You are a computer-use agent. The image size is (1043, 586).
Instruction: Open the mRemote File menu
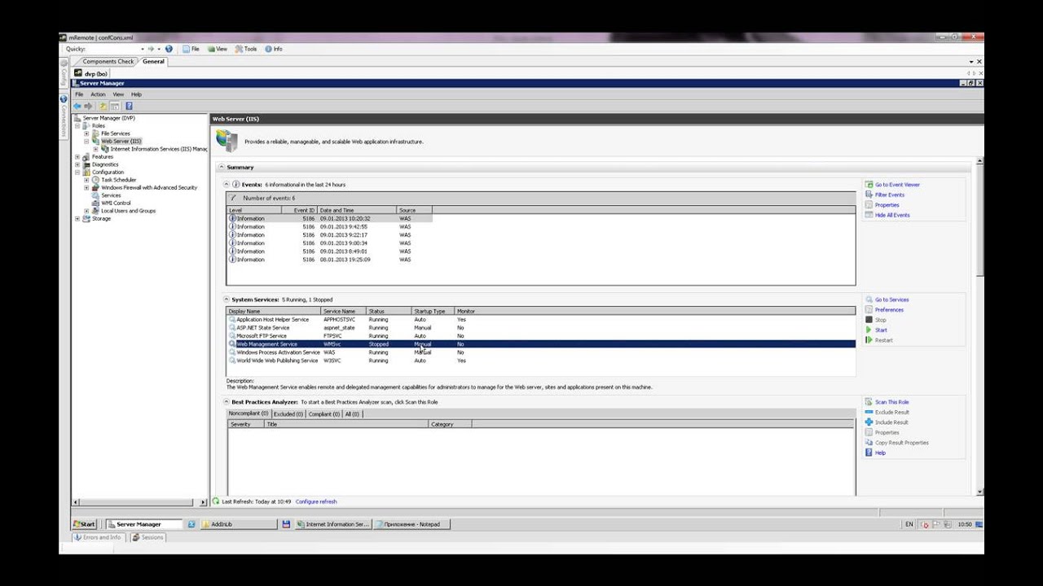(x=191, y=49)
